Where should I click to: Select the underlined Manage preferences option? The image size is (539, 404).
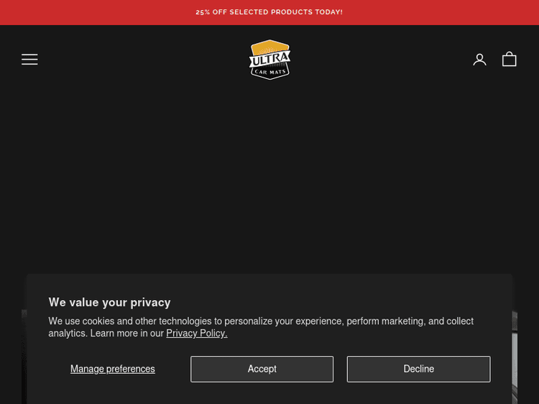(113, 369)
